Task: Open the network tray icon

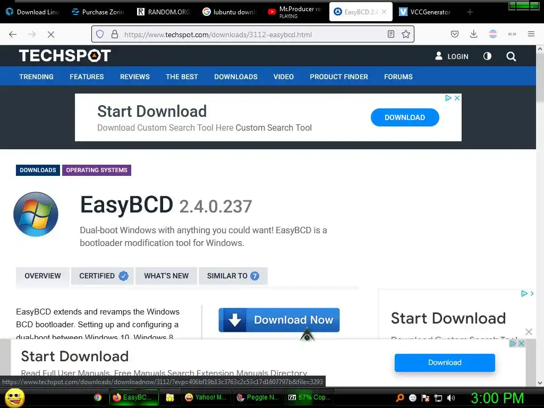Action: (x=438, y=398)
